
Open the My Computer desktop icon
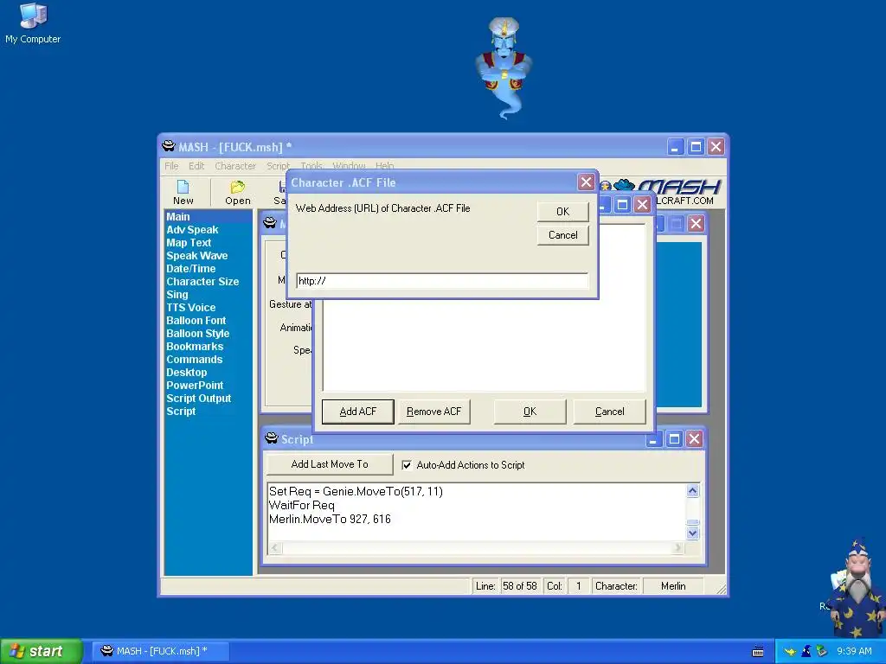pos(33,22)
